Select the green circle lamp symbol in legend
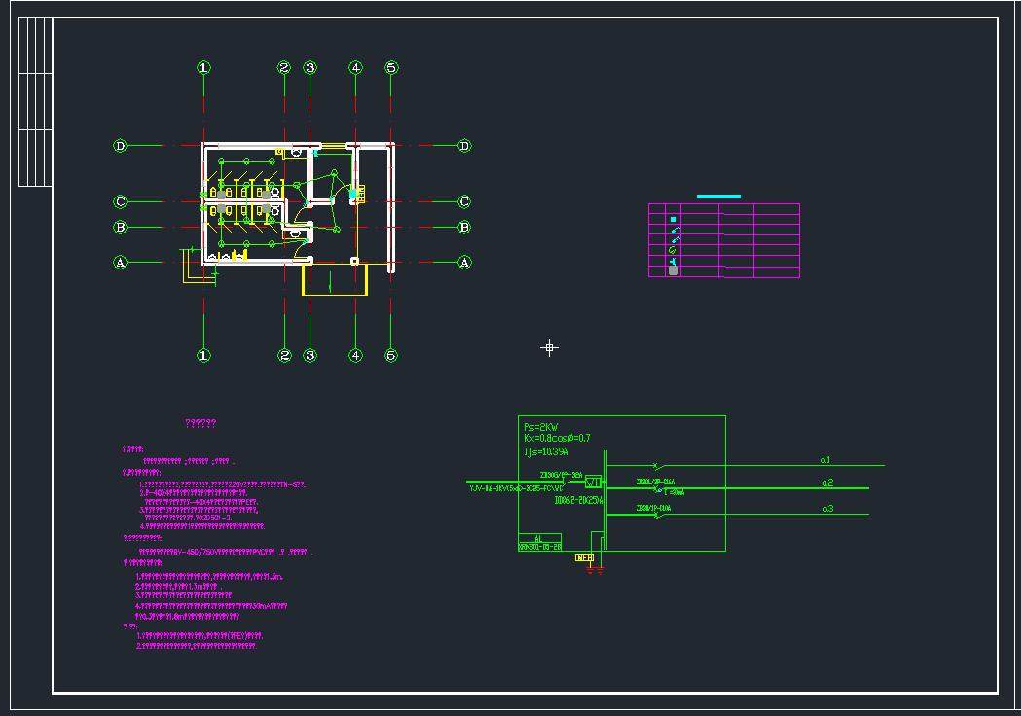This screenshot has height=716, width=1021. click(x=673, y=251)
